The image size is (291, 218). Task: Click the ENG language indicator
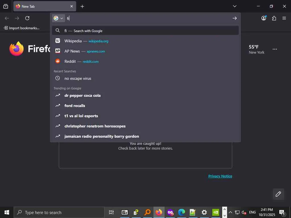(x=252, y=212)
